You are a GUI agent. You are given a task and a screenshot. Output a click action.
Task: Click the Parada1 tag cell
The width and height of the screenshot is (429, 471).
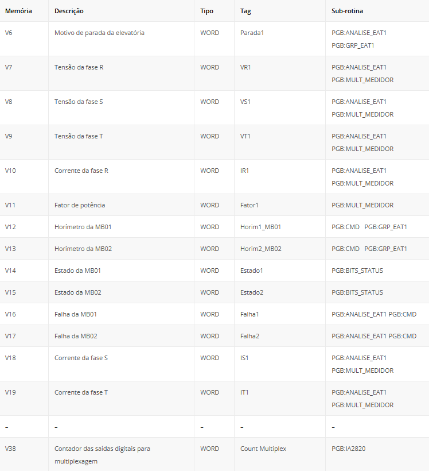(x=252, y=33)
